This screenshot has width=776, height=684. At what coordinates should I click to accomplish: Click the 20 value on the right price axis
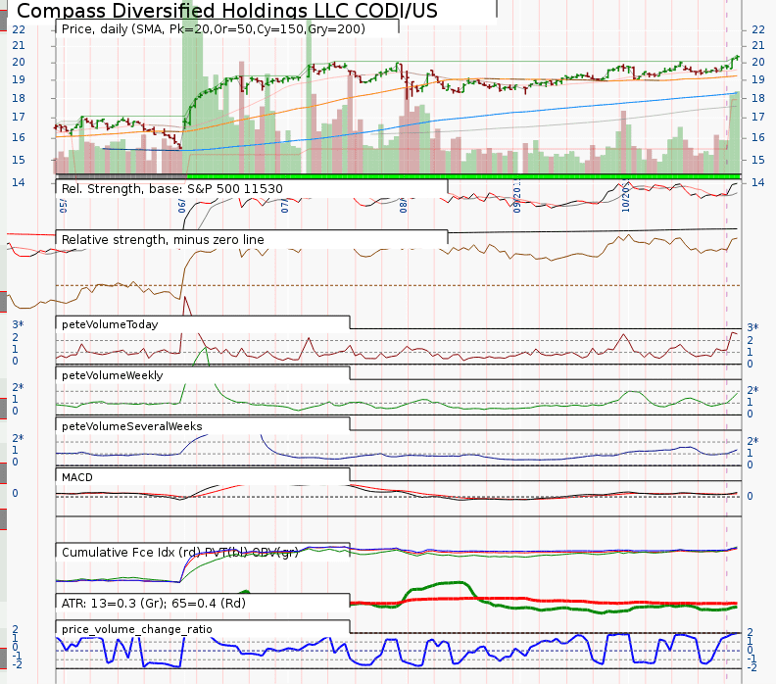click(758, 62)
